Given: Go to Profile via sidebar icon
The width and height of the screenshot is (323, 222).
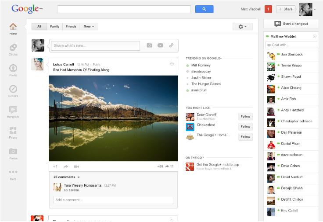Looking at the screenshot, I should (x=13, y=68).
